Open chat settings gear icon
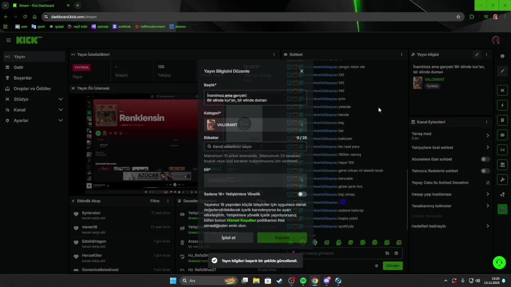Viewport: 511px width, 287px height. point(376,266)
